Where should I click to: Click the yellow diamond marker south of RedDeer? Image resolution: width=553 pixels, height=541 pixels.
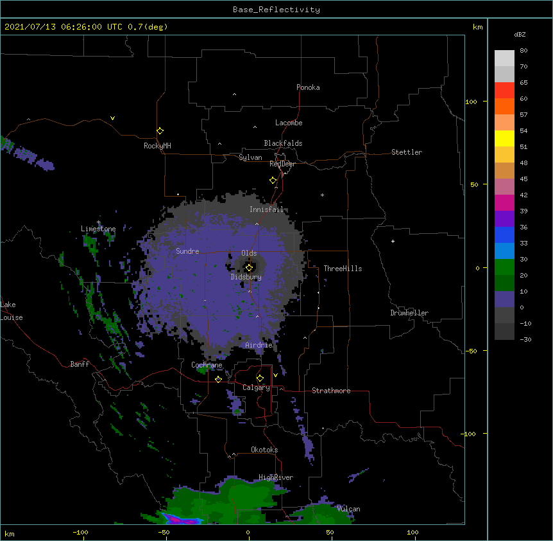(273, 180)
